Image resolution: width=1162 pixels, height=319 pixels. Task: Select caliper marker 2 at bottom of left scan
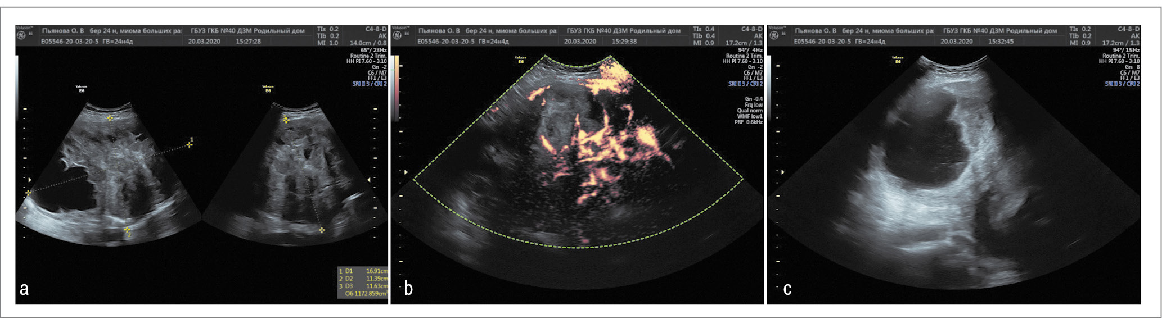127,230
